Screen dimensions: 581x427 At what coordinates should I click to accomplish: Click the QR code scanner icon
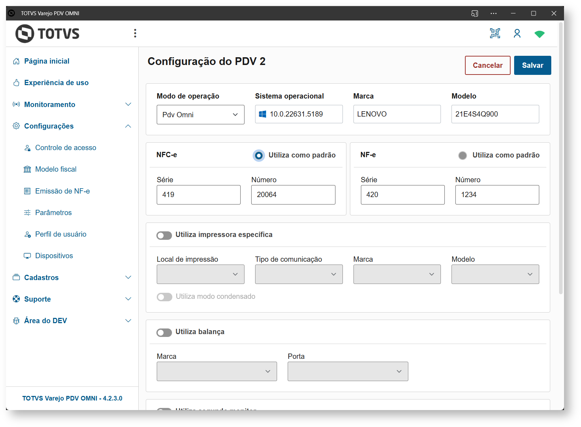(x=495, y=34)
